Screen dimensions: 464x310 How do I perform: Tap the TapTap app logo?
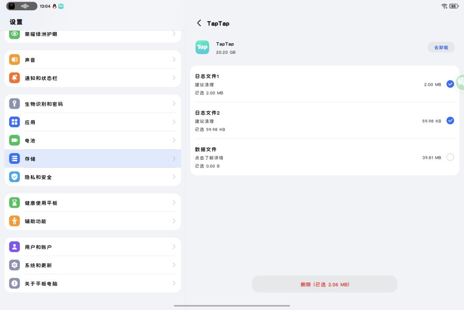(x=202, y=47)
